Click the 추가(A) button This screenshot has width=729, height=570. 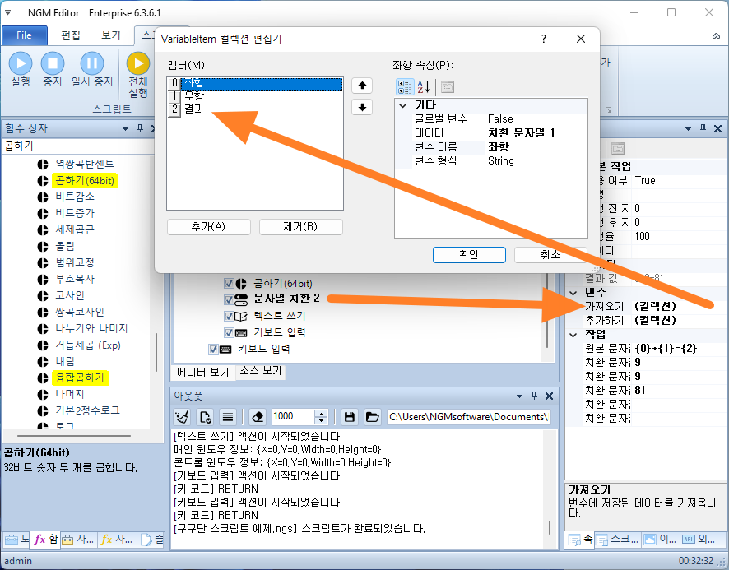coord(209,227)
